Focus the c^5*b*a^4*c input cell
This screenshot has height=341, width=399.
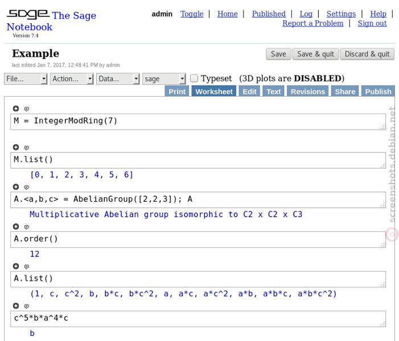tap(198, 319)
